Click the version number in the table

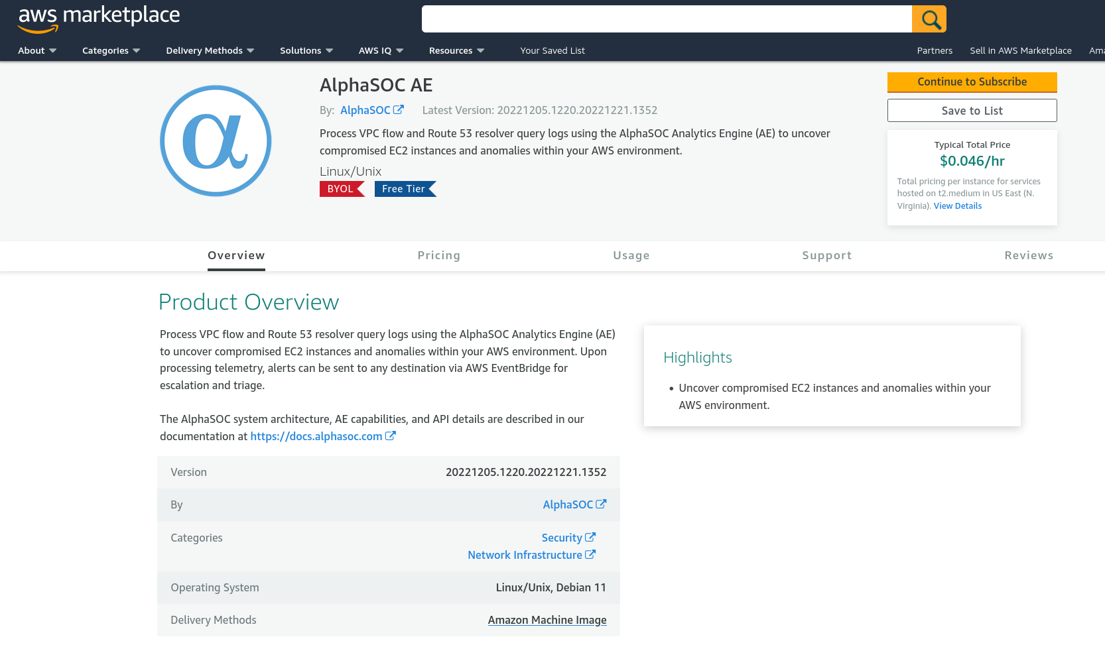(x=526, y=472)
